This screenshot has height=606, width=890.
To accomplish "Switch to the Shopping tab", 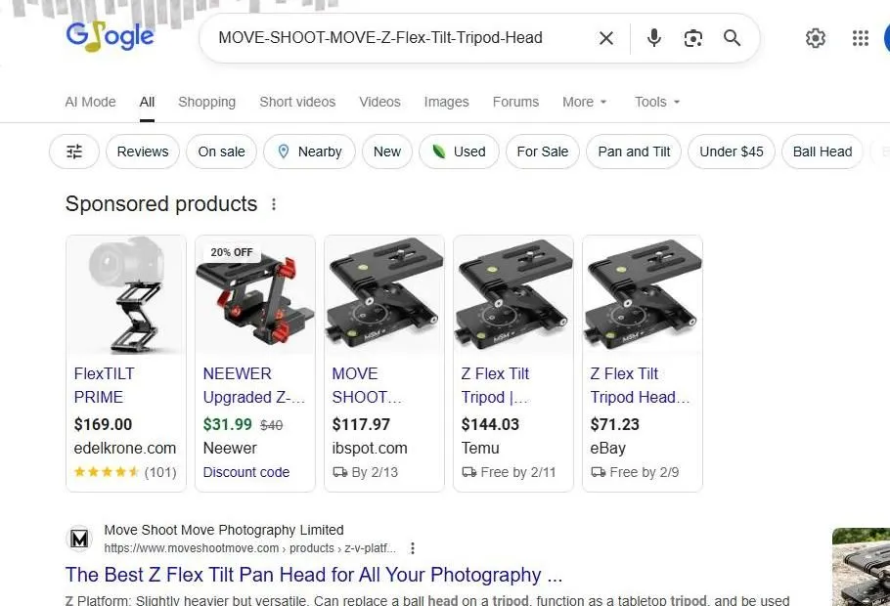I will 206,102.
